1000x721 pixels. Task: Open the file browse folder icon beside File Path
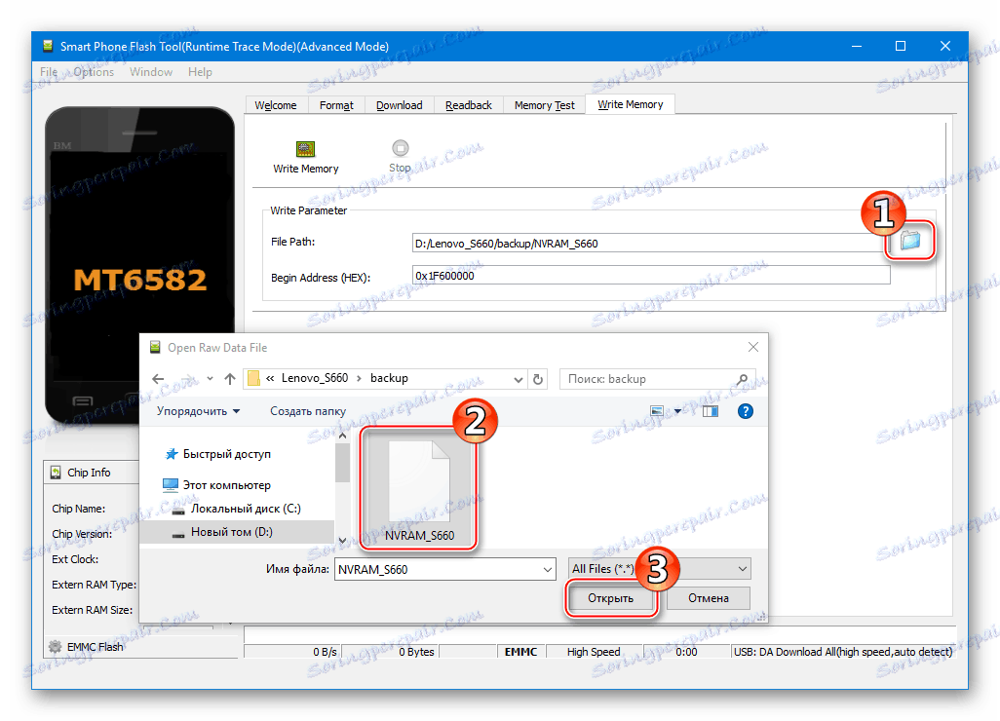(x=908, y=243)
